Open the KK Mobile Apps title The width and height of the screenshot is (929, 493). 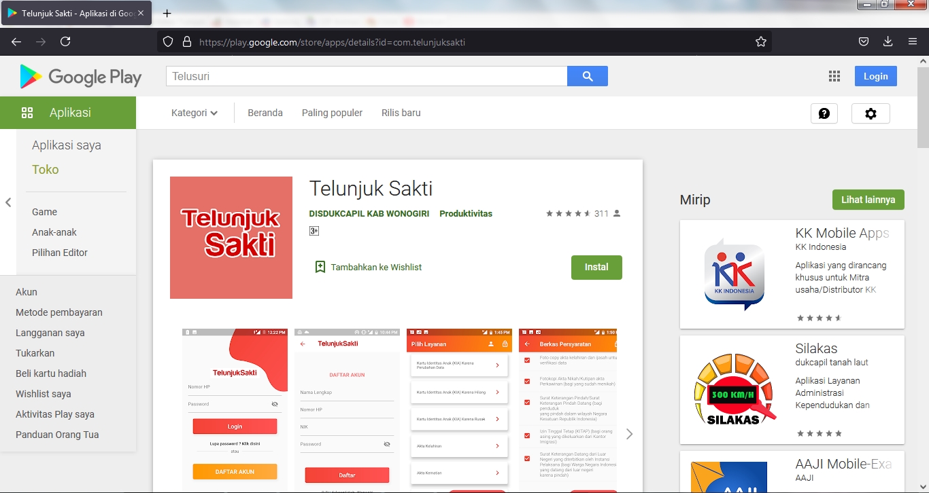pos(843,233)
